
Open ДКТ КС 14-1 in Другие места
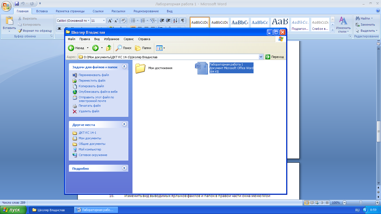pos(84,133)
